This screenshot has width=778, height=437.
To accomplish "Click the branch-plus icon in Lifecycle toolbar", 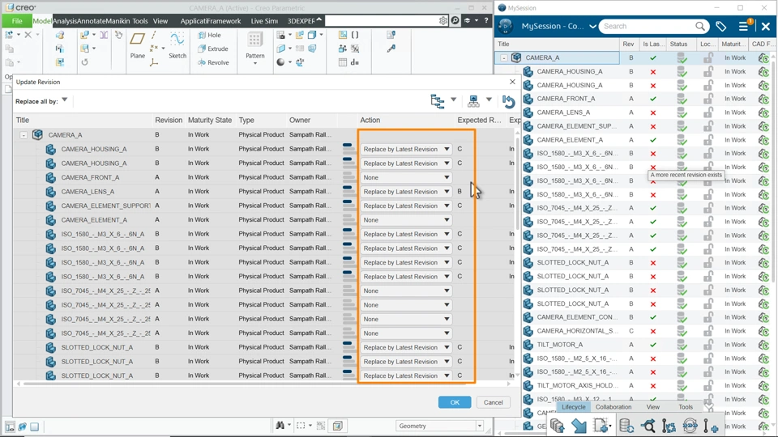I will (711, 426).
